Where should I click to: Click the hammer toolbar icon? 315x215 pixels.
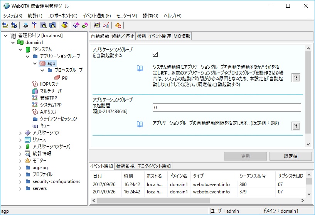35,25
